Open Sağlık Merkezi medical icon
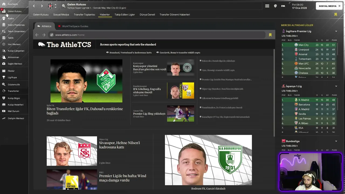This screenshot has width=345, height=194. (4, 64)
